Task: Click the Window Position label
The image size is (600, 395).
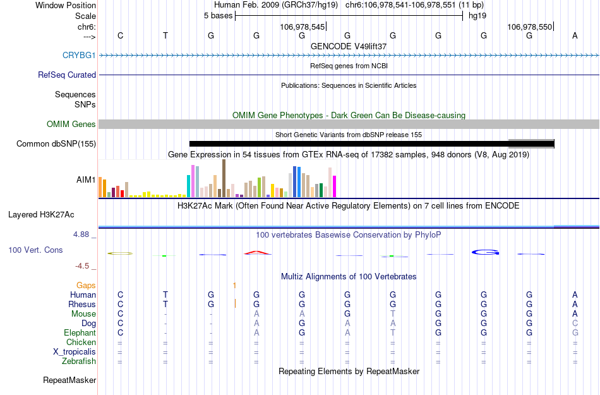Action: [x=66, y=5]
